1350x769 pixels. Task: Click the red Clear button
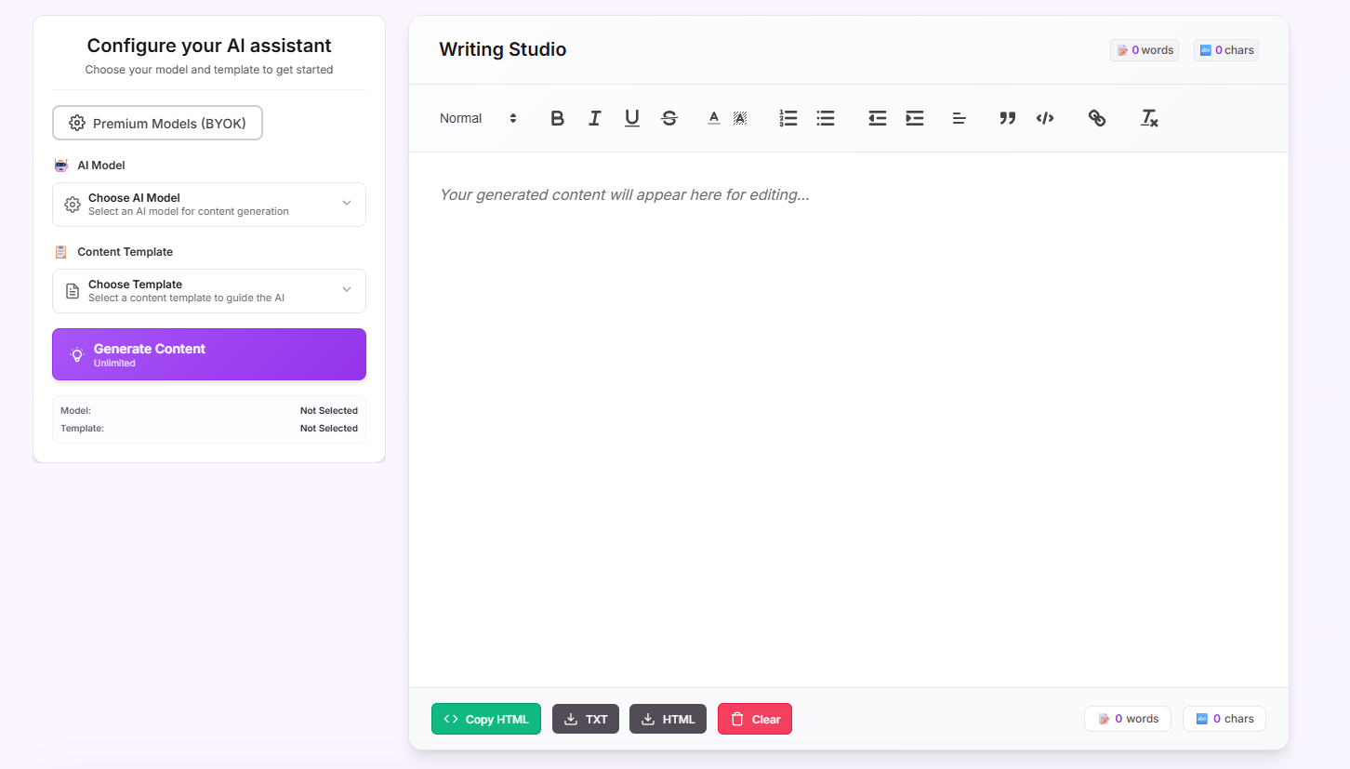(x=755, y=719)
